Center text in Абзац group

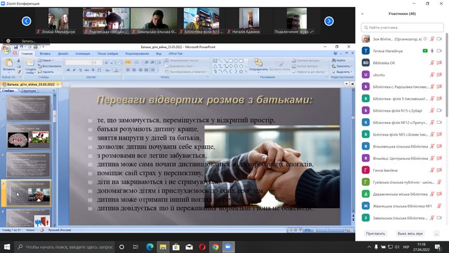coord(134,70)
